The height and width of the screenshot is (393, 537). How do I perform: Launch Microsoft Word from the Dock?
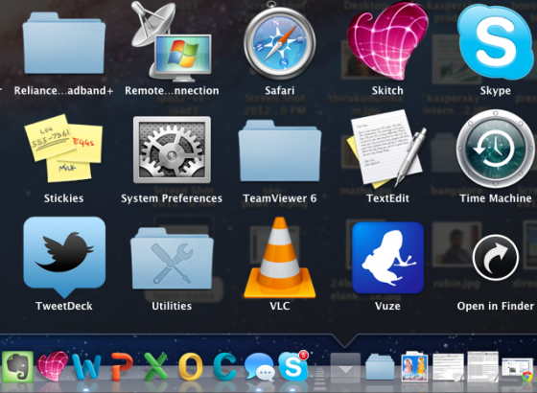tap(87, 367)
